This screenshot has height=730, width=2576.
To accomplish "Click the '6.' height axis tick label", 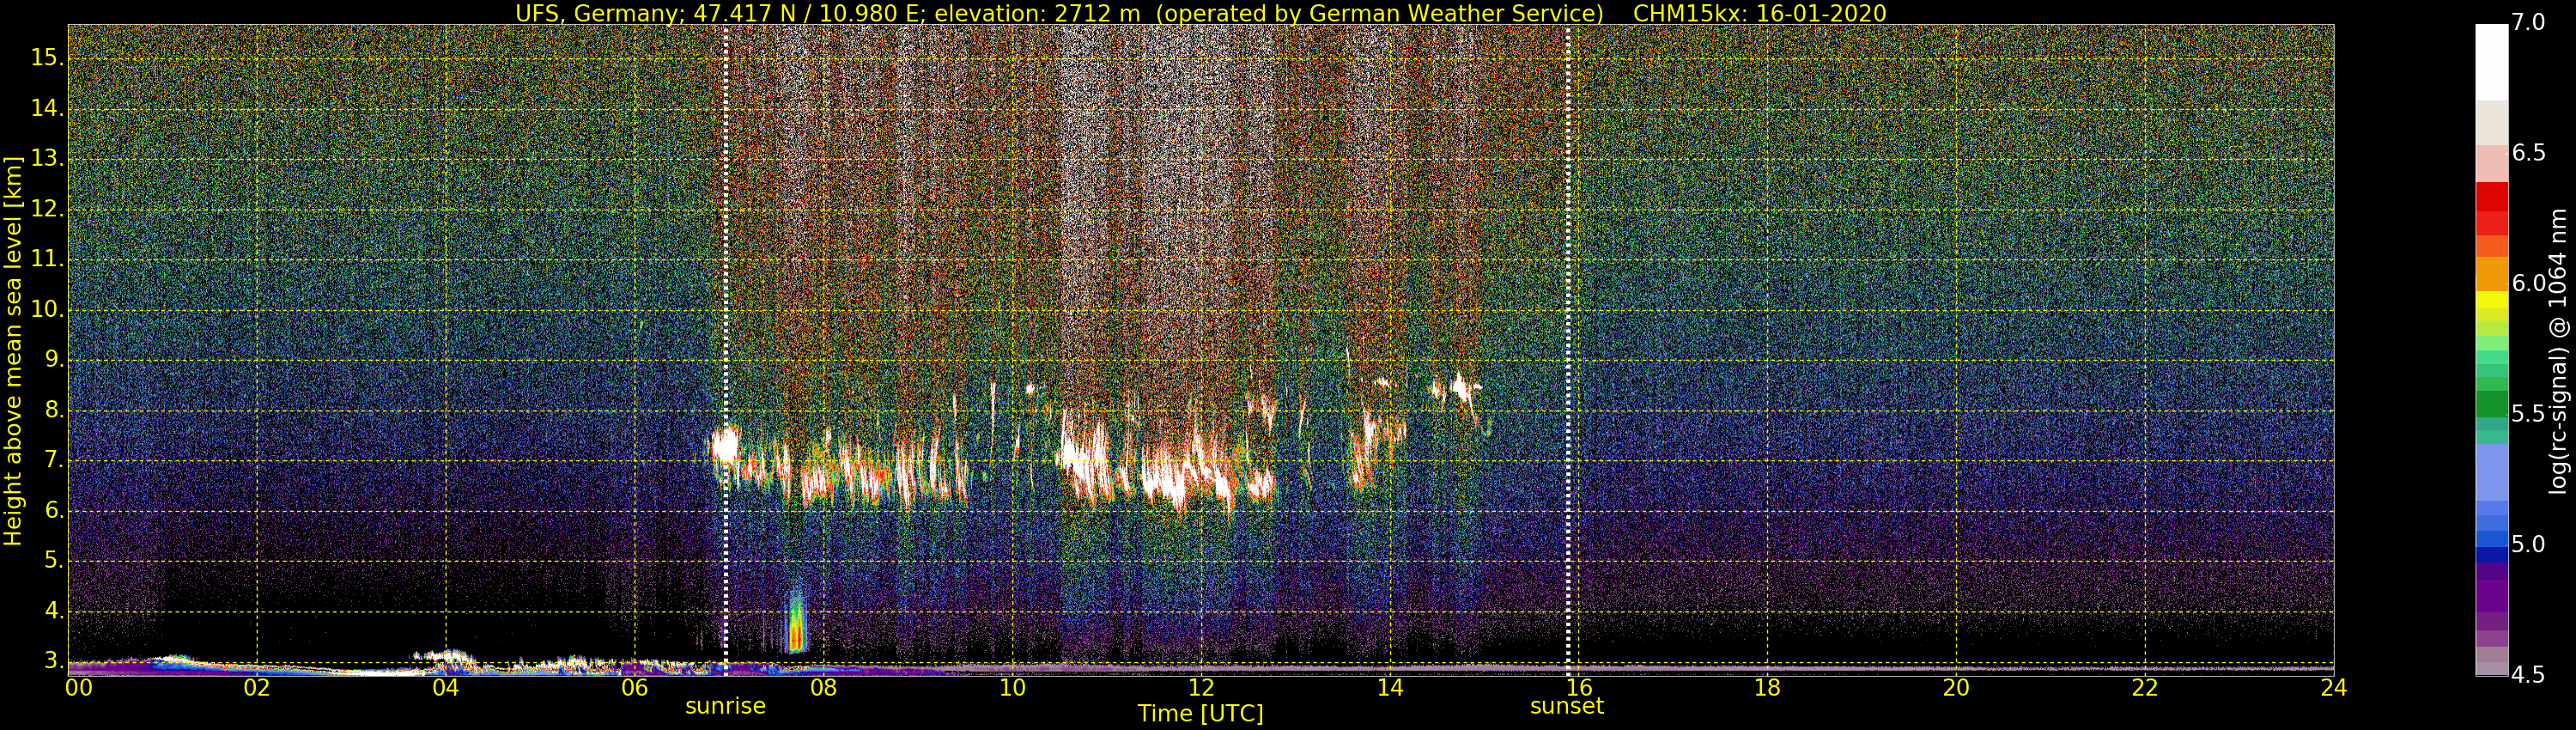I will 54,511.
